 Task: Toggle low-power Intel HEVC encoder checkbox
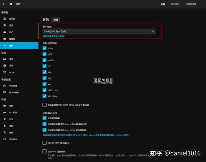[44, 130]
